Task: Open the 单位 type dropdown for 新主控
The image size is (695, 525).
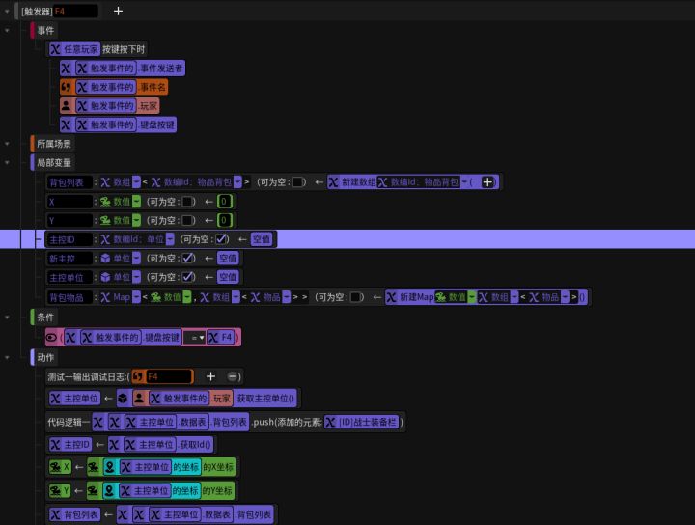Action: [136, 259]
